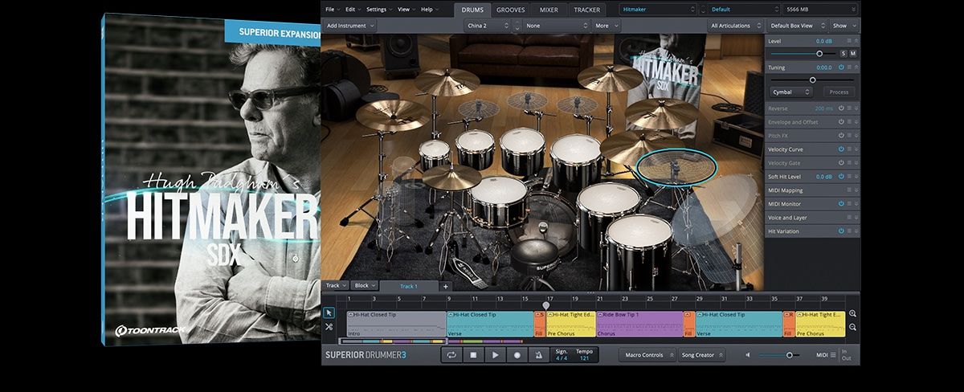Image resolution: width=964 pixels, height=392 pixels.
Task: Mute the instrument with M button
Action: [x=852, y=54]
